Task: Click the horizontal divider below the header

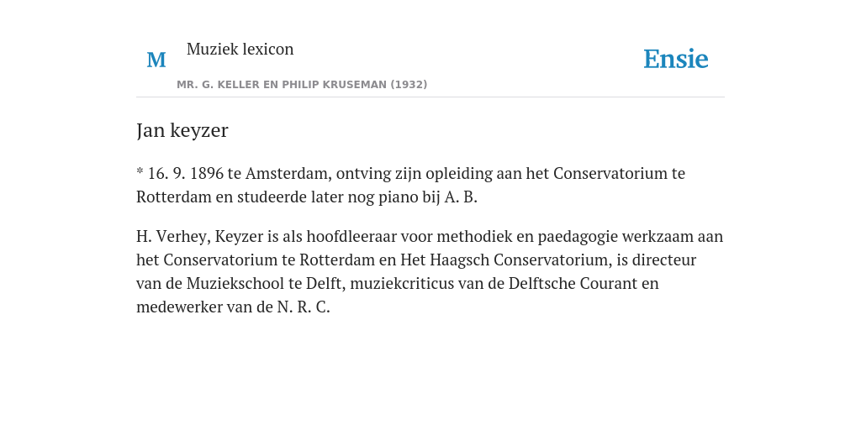Action: [430, 97]
